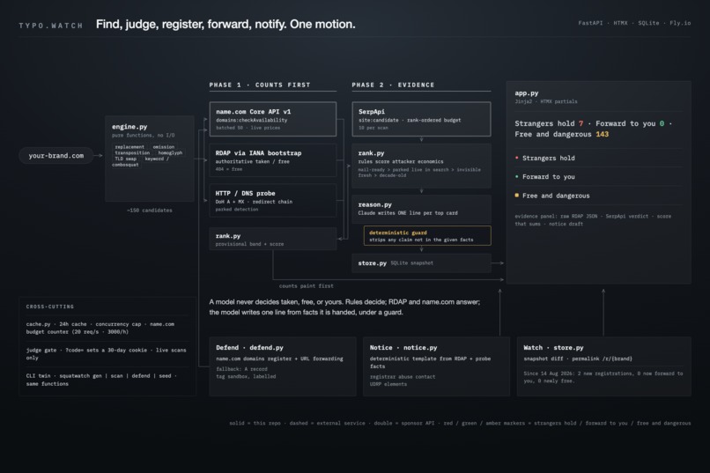Click 'mail-ready > parked live in search' line
The width and height of the screenshot is (710, 473).
pyautogui.click(x=419, y=170)
